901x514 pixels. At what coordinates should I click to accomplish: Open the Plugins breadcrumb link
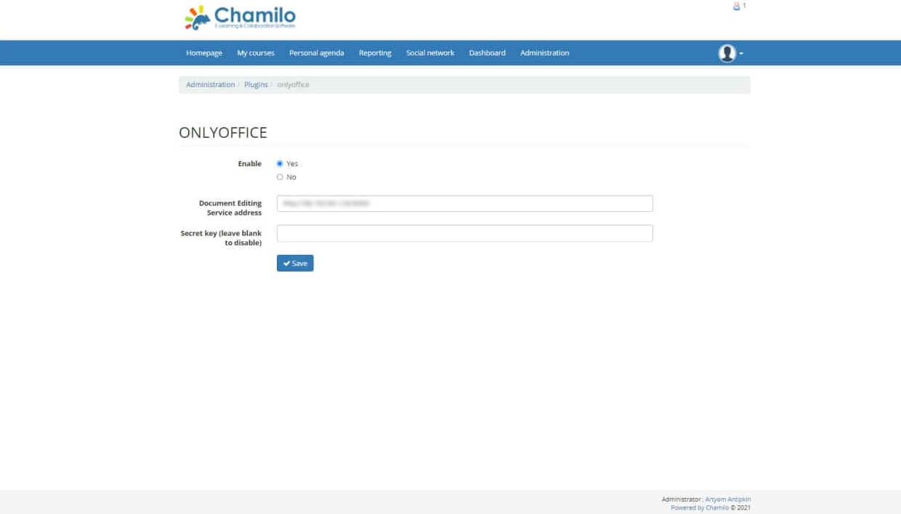pyautogui.click(x=256, y=84)
